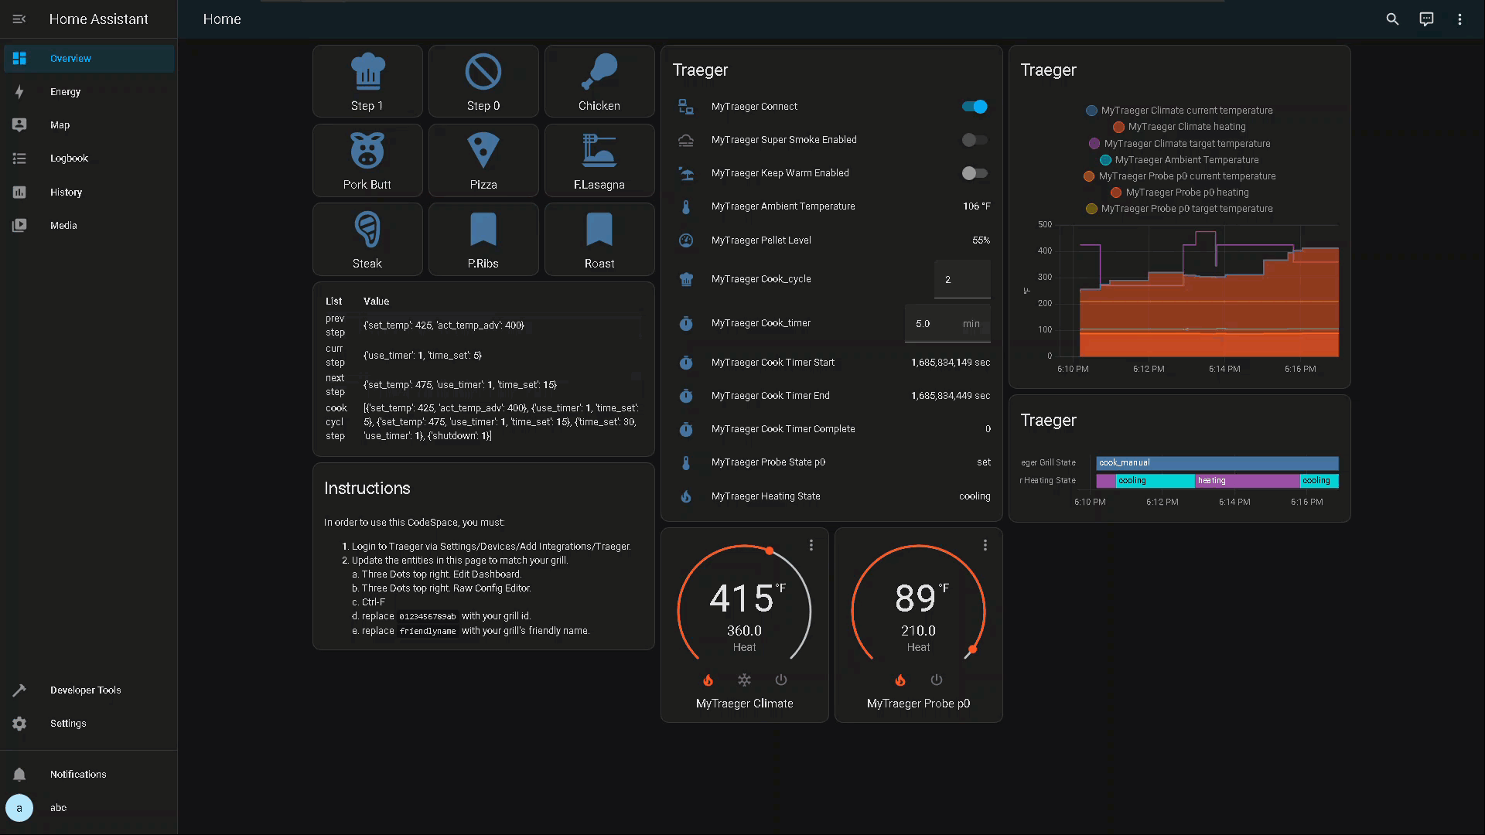Enable MyTraeger Keep Warm switch
This screenshot has height=835, width=1485.
[975, 173]
